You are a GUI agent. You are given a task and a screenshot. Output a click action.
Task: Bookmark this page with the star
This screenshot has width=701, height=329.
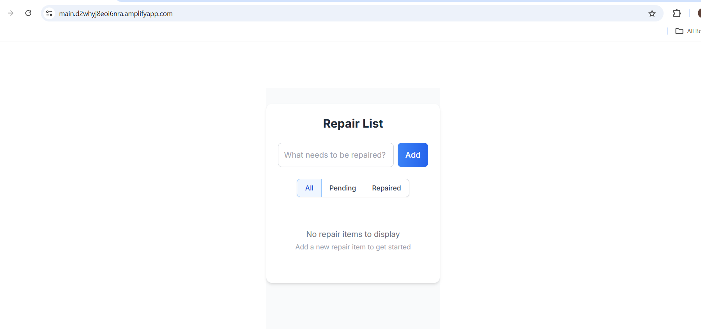[652, 14]
